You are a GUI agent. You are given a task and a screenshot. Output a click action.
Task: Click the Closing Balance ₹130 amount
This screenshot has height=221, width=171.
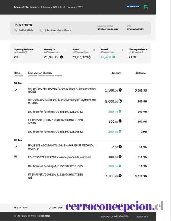[132, 57]
